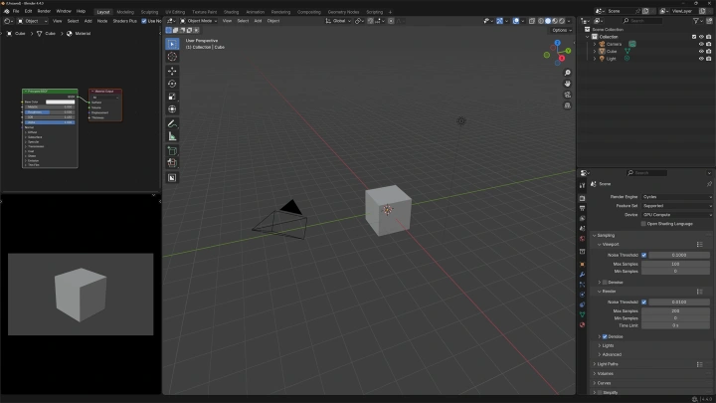The width and height of the screenshot is (716, 403).
Task: Open the Render menu
Action: pos(44,11)
